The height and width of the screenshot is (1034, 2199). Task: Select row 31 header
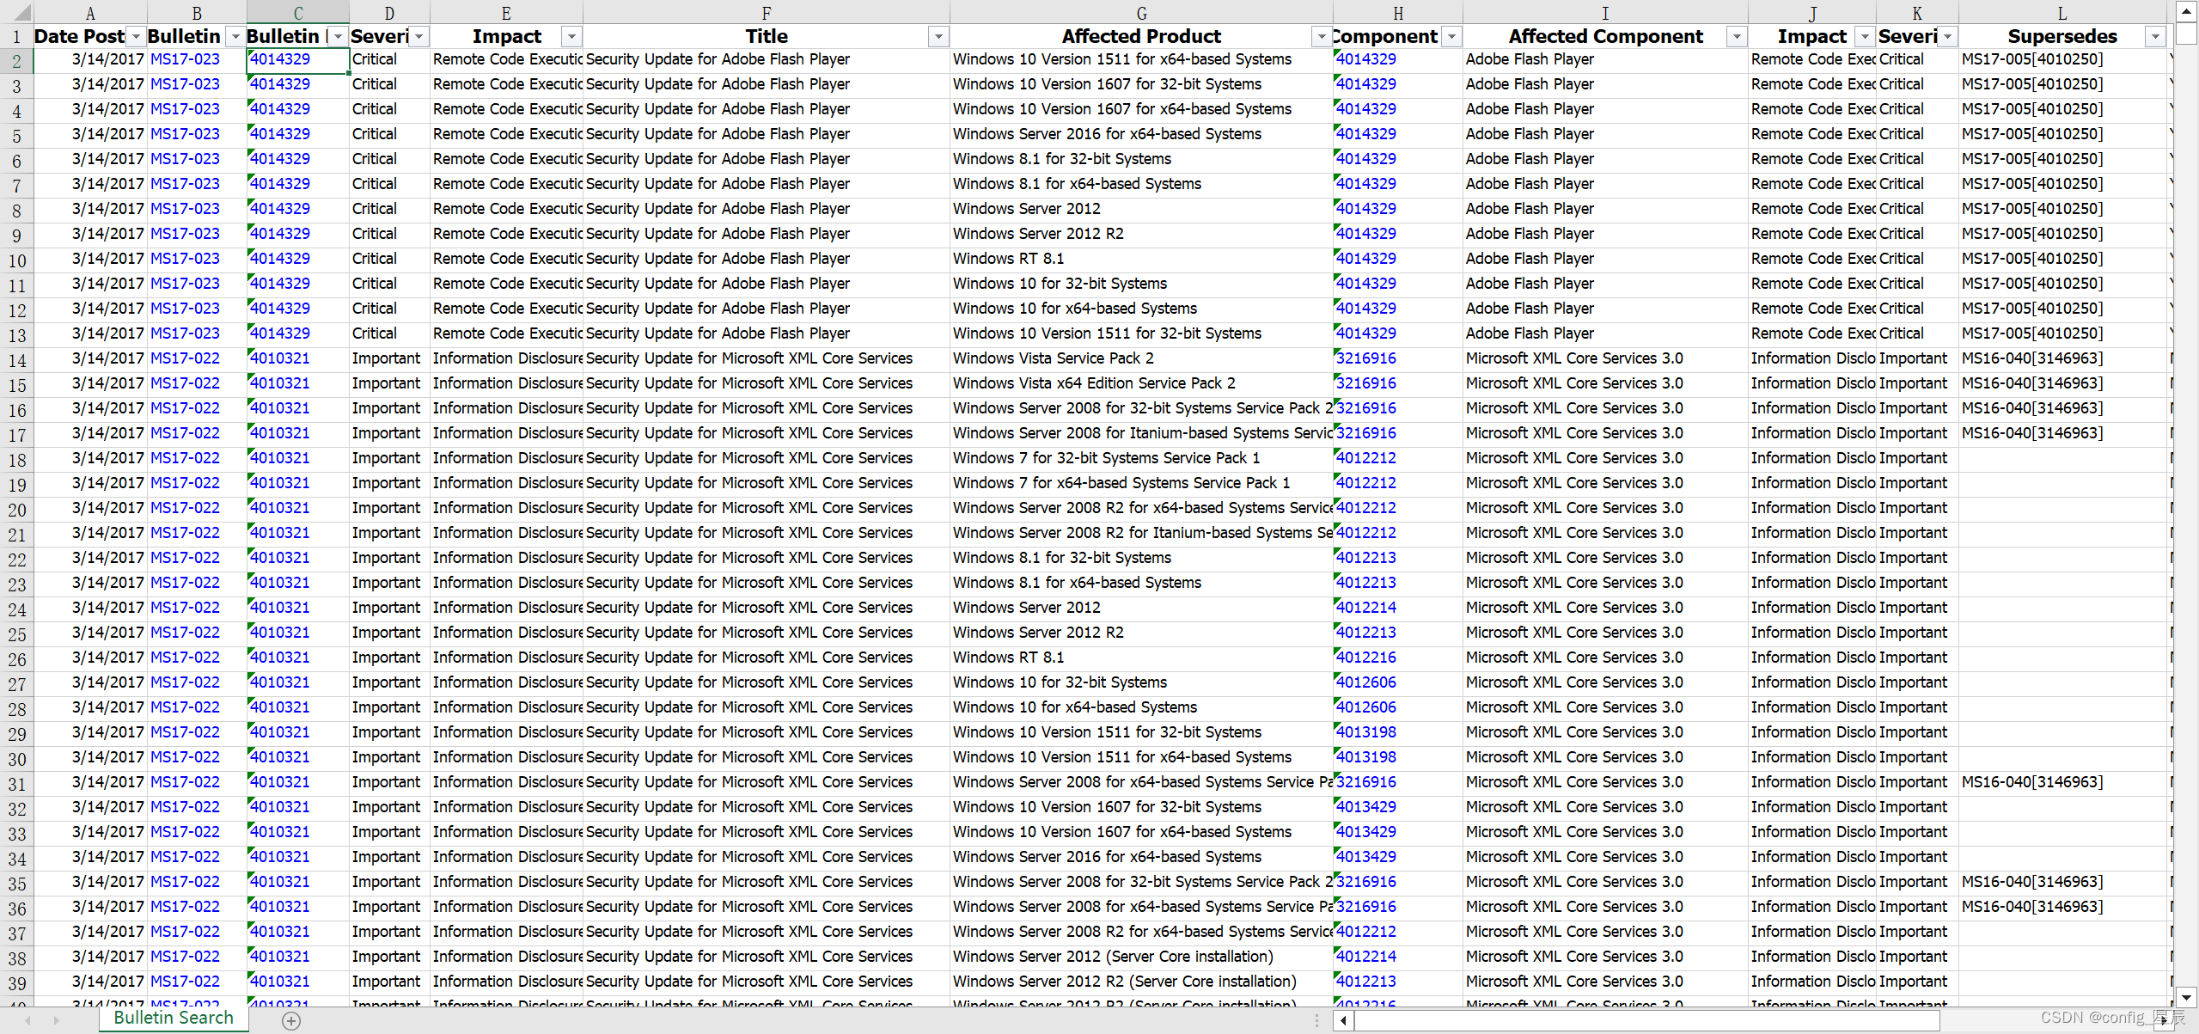(x=16, y=784)
